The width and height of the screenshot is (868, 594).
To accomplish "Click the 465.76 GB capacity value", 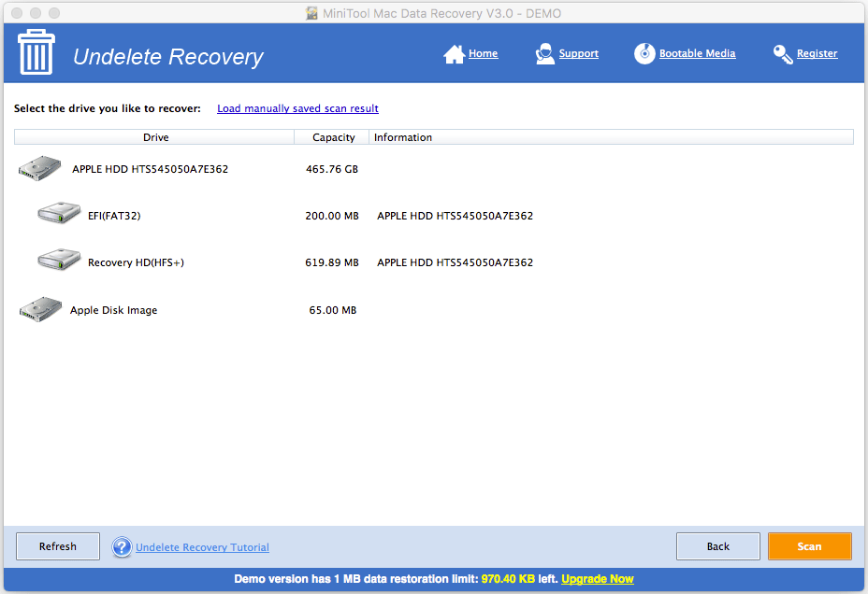I will pos(332,169).
